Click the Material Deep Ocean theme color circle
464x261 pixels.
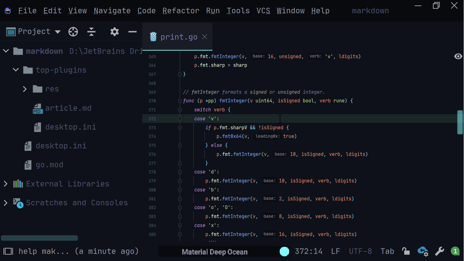click(x=284, y=251)
